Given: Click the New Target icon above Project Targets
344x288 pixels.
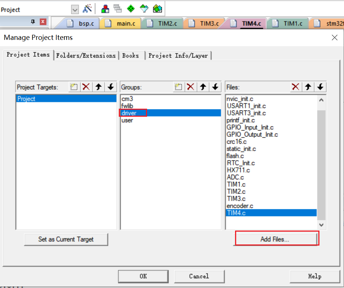Looking at the screenshot, I should pos(74,87).
